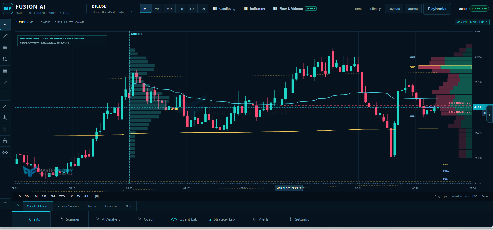Delete drawings with the trash icon
Screen dimensions: 493x230
coord(5,204)
